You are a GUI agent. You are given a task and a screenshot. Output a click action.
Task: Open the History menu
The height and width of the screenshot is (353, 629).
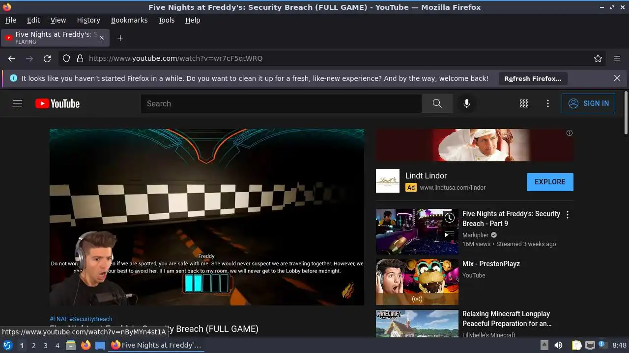coord(88,20)
